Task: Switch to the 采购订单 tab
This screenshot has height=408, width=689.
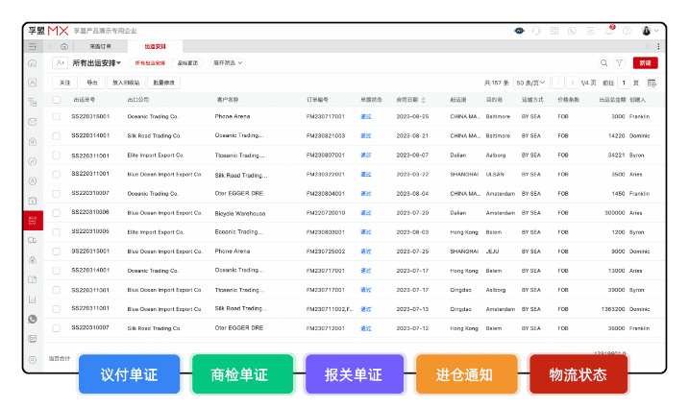Action: tap(101, 46)
